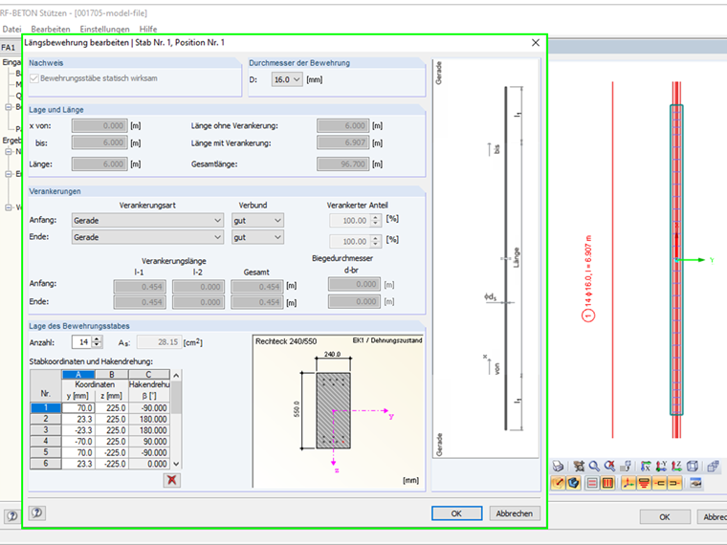Close the Längsbewehrung bearbeiten dialog
The image size is (727, 545).
536,43
